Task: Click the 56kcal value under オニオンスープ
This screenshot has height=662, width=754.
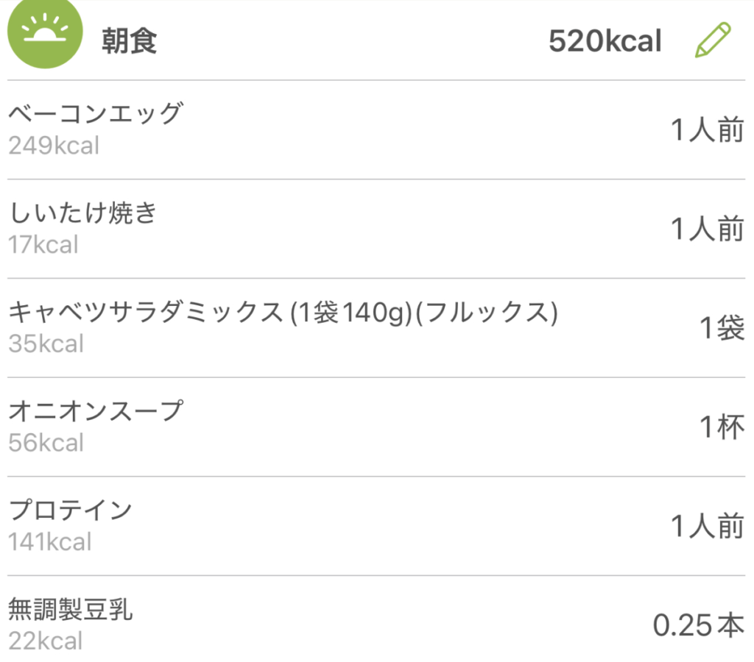Action: click(x=46, y=443)
